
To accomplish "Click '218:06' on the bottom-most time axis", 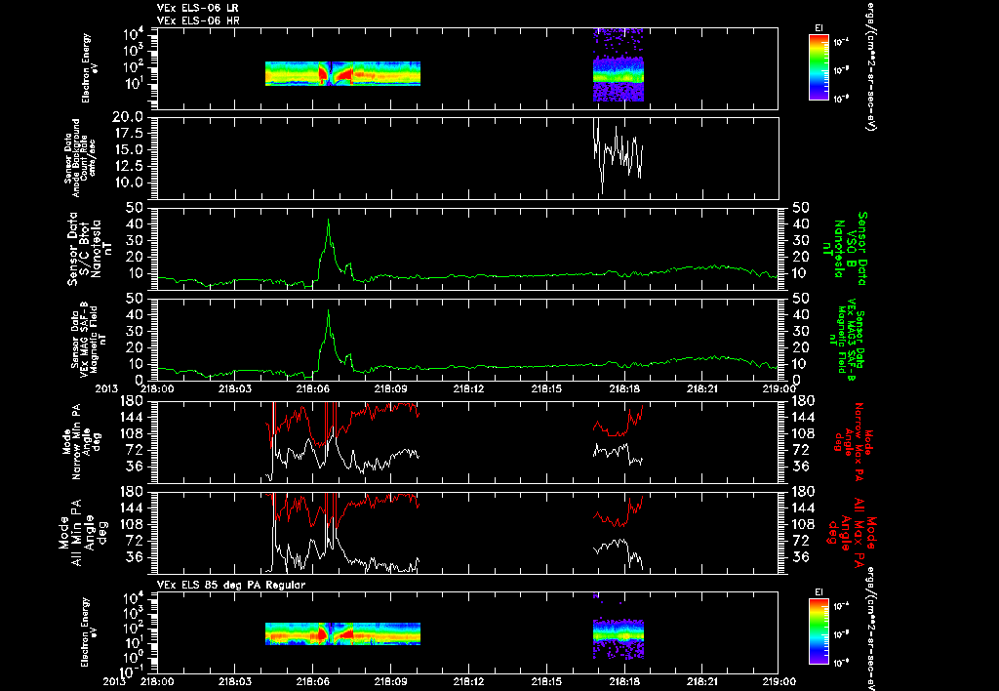I will (313, 681).
